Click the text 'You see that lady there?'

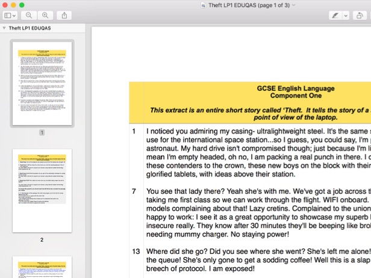point(185,191)
